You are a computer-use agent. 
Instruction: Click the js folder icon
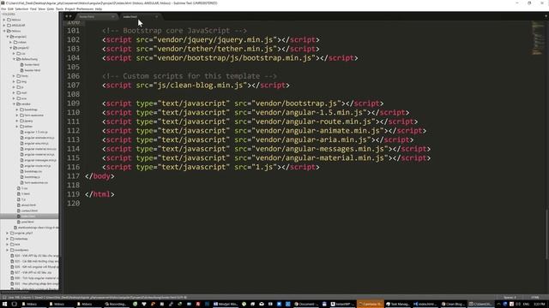[19, 87]
